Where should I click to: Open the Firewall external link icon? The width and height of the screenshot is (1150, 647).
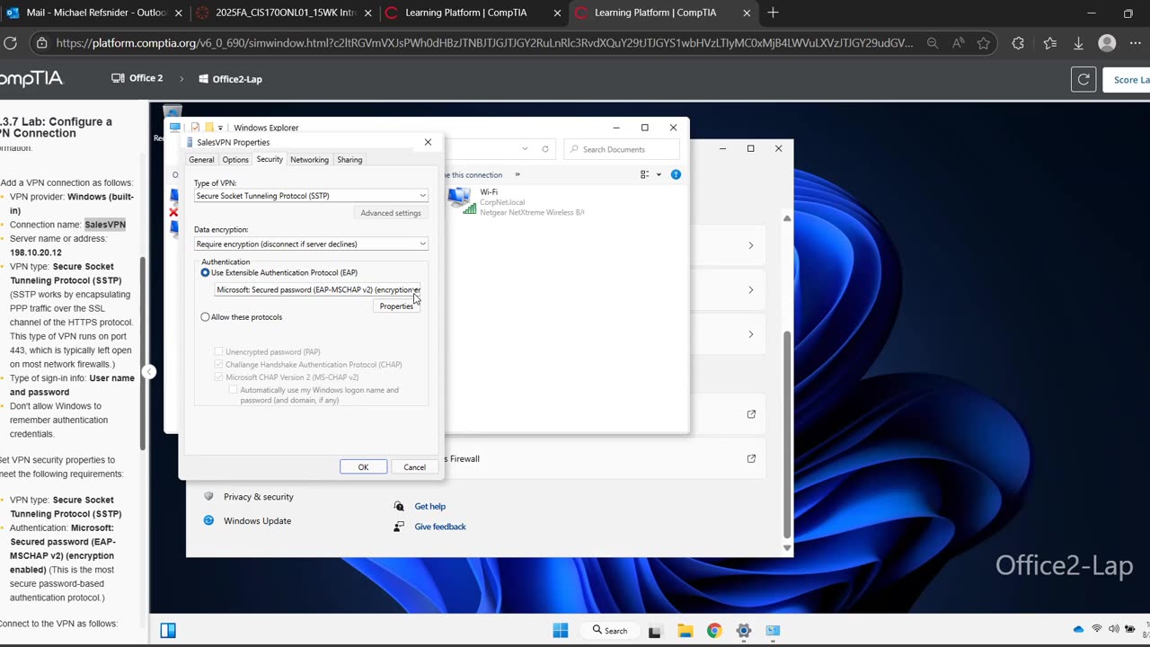(x=751, y=459)
